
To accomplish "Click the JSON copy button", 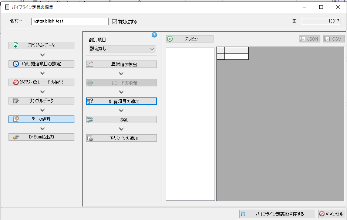I will tap(310, 39).
